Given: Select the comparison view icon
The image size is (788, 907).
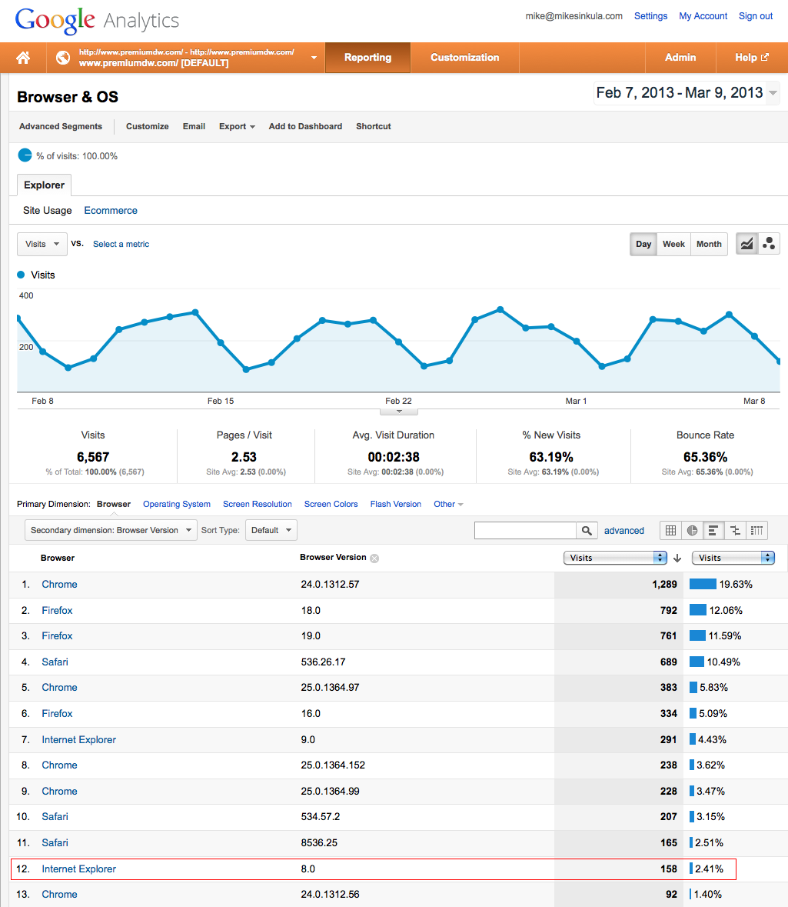Looking at the screenshot, I should [735, 531].
